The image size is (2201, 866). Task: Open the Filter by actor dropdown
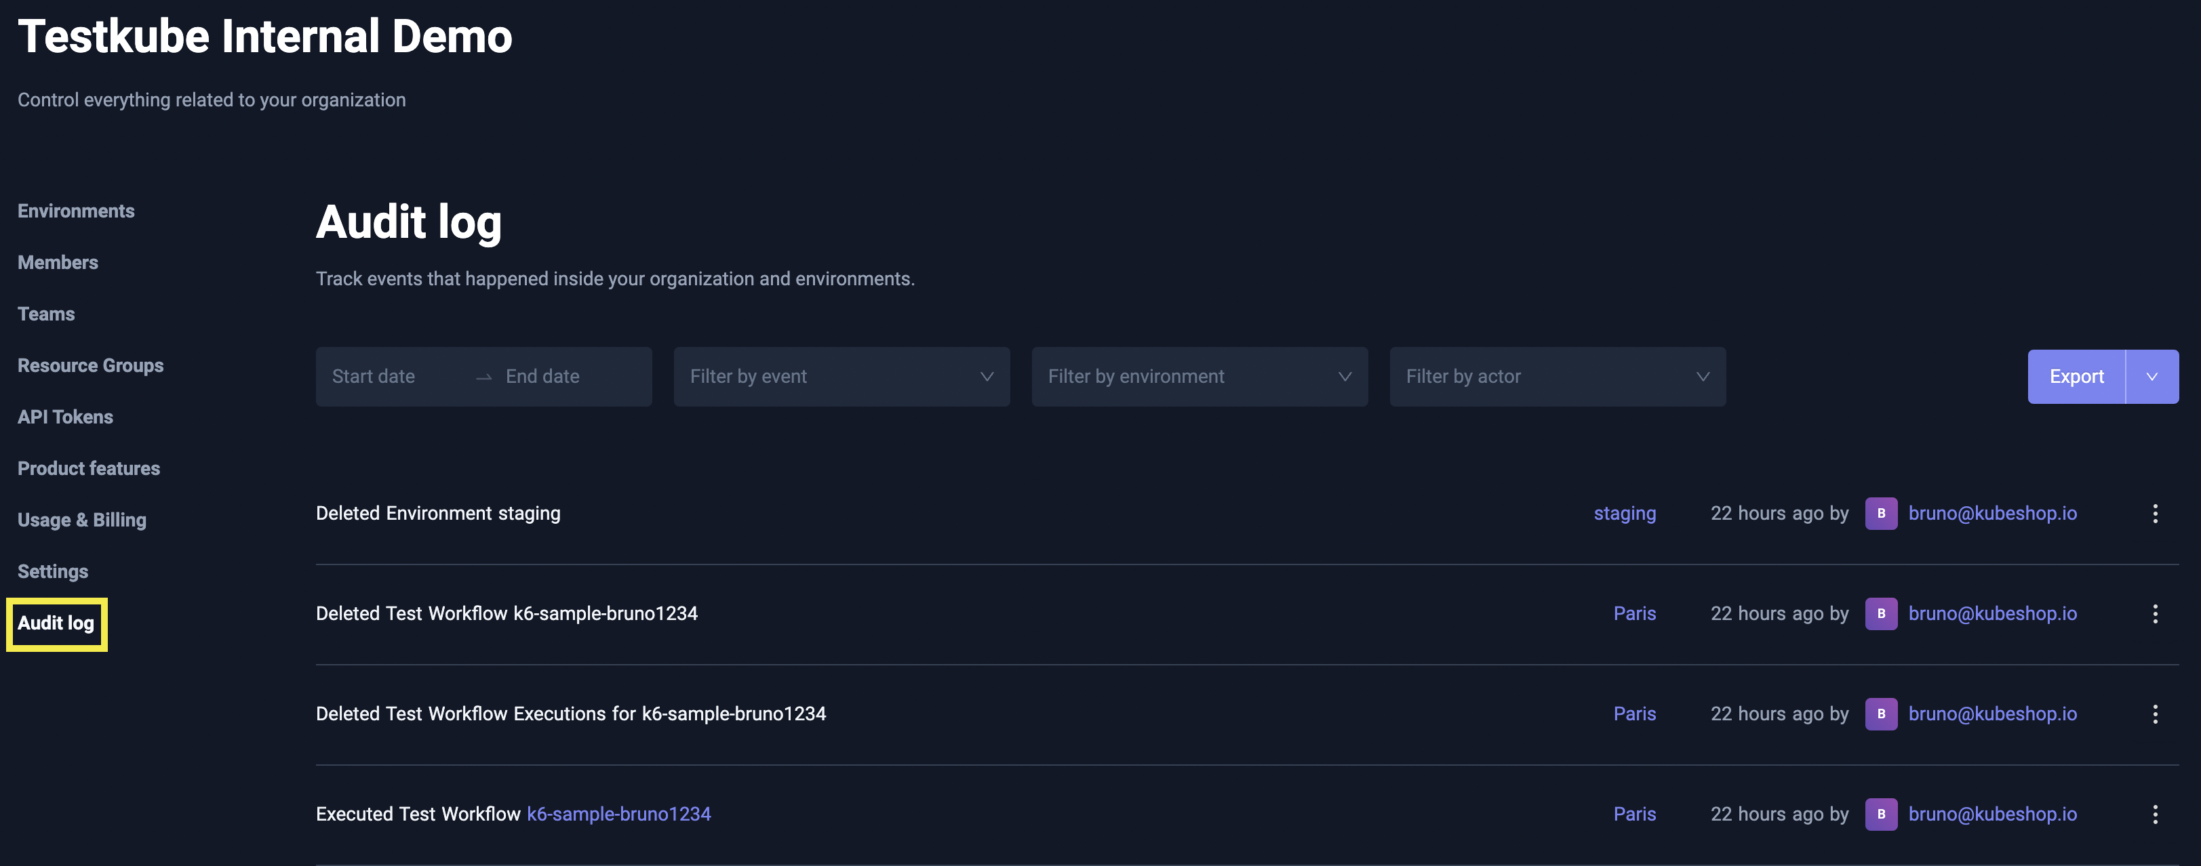click(1557, 377)
